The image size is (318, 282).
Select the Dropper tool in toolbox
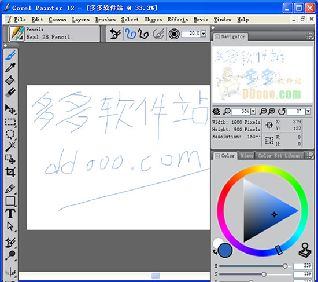point(10,67)
